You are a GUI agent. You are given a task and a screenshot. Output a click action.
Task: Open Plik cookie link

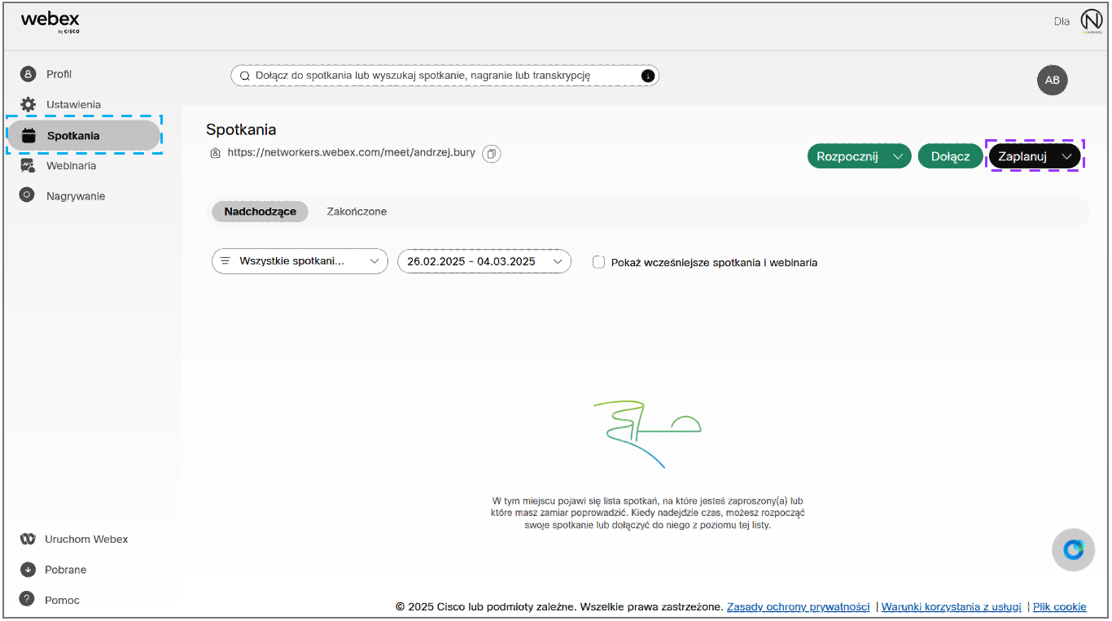pyautogui.click(x=1060, y=606)
